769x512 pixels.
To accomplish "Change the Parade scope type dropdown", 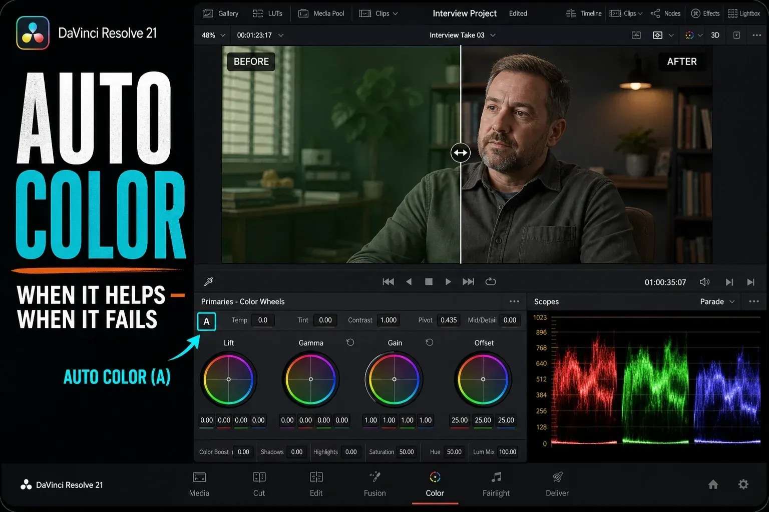I will pos(717,301).
